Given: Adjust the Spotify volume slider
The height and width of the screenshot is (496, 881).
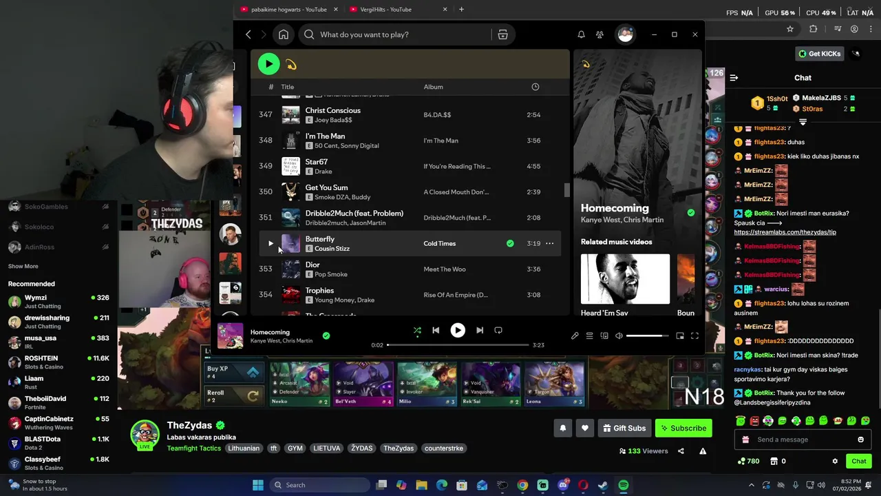Looking at the screenshot, I should (x=648, y=336).
